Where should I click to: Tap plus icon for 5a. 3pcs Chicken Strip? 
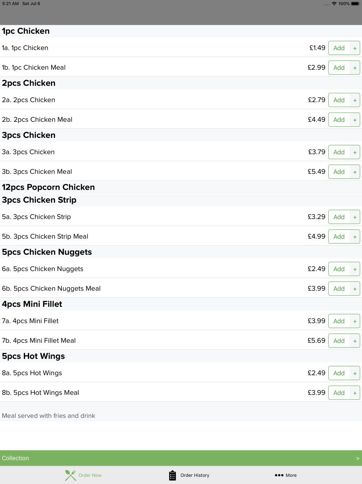point(355,217)
